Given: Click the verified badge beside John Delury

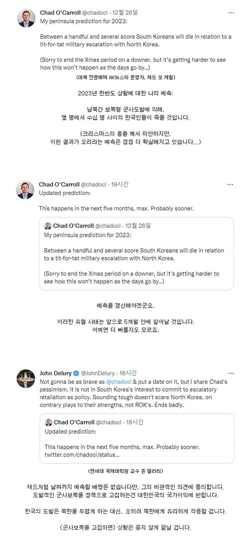Looking at the screenshot, I should pyautogui.click(x=76, y=373).
